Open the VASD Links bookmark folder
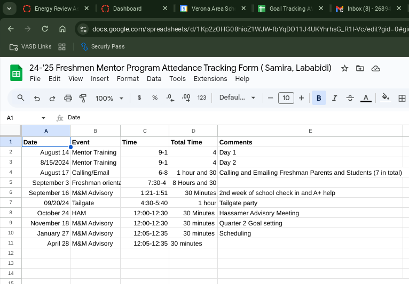 tap(31, 46)
